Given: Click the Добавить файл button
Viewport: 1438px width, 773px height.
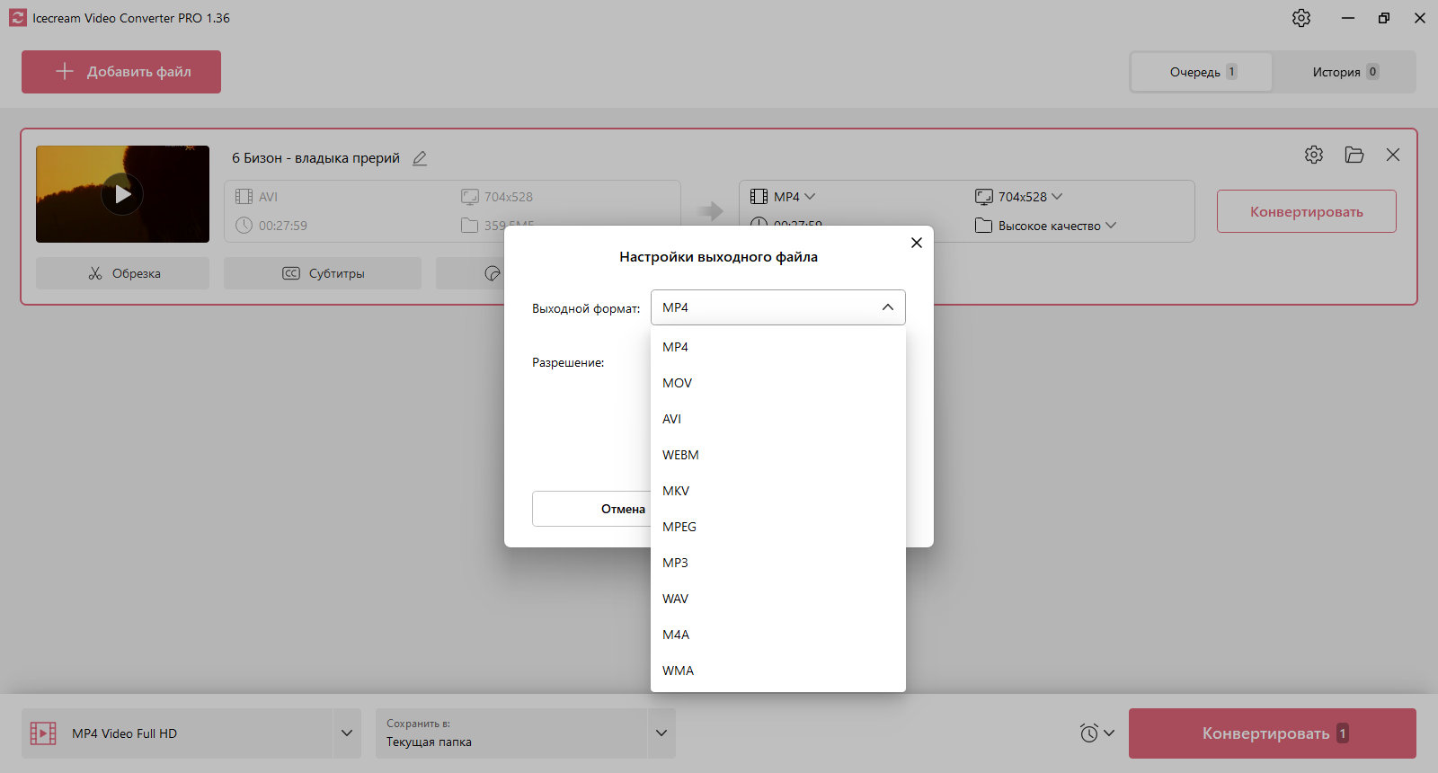Looking at the screenshot, I should (x=121, y=72).
